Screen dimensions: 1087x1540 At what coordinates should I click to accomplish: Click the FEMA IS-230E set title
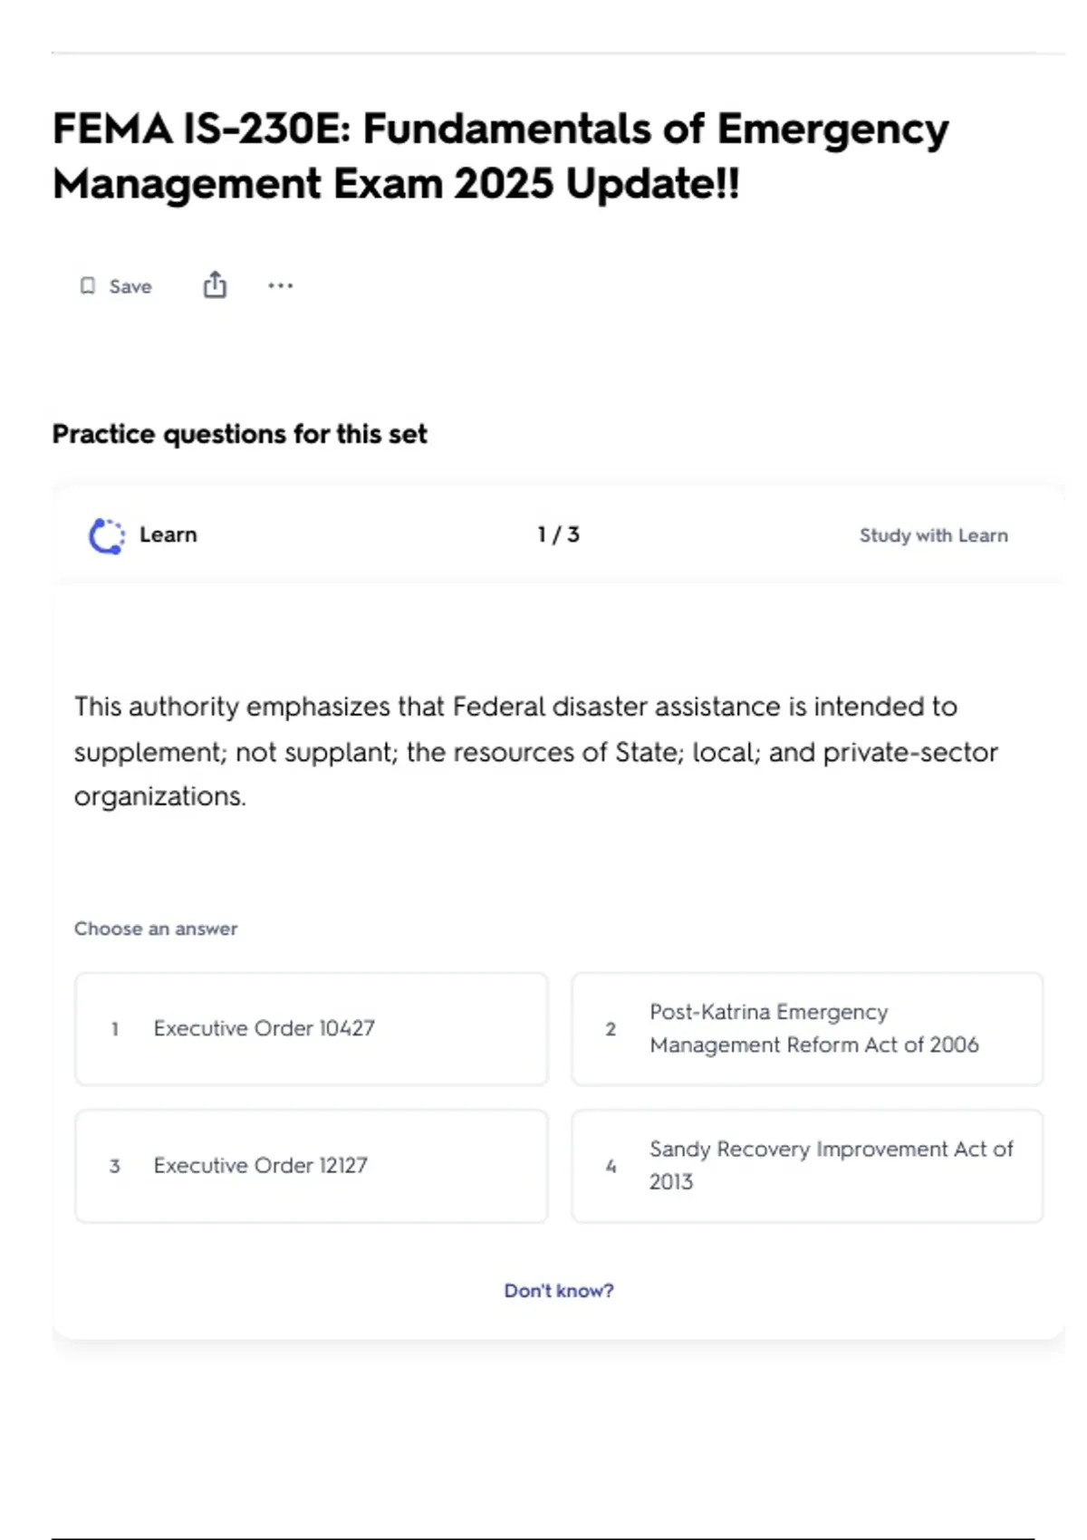pos(501,156)
